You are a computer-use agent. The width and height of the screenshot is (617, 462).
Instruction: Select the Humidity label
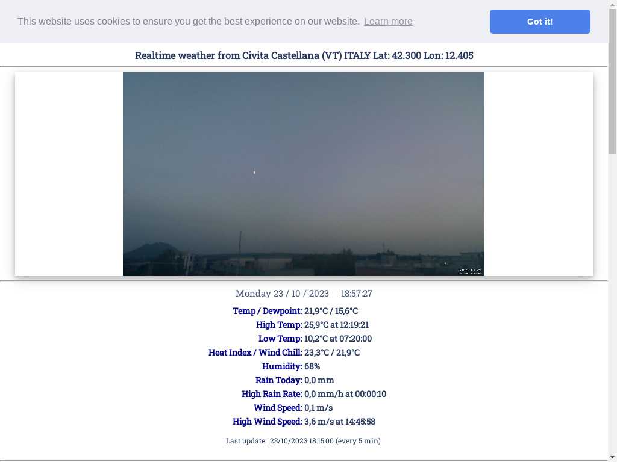click(282, 366)
